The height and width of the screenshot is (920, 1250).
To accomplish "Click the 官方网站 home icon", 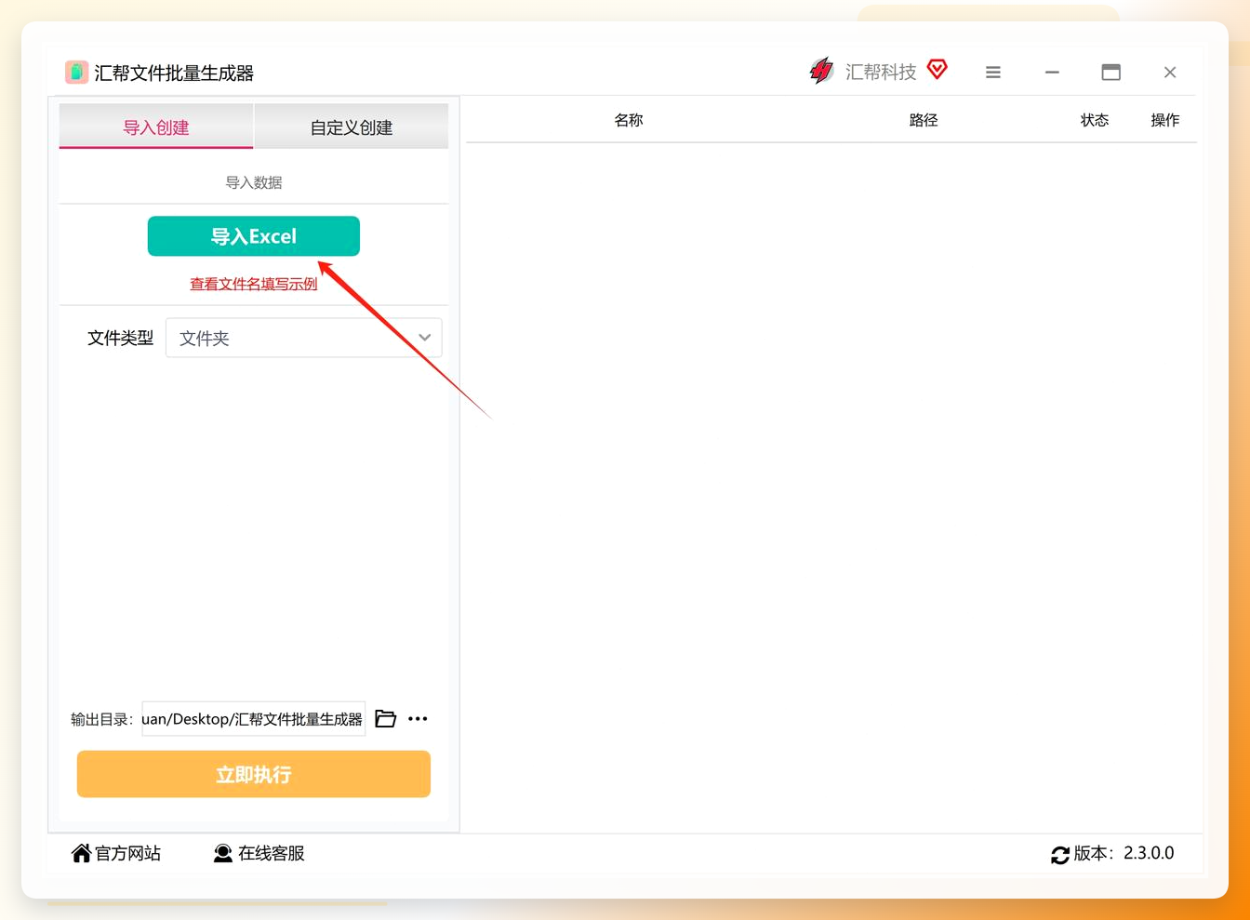I will 82,853.
